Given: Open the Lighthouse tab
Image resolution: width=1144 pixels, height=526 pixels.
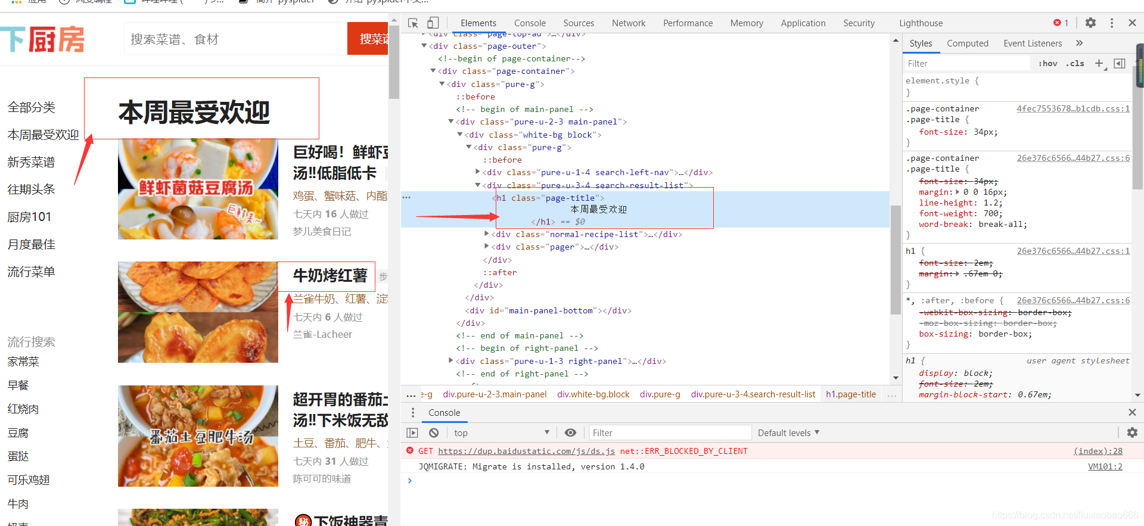Looking at the screenshot, I should (921, 23).
